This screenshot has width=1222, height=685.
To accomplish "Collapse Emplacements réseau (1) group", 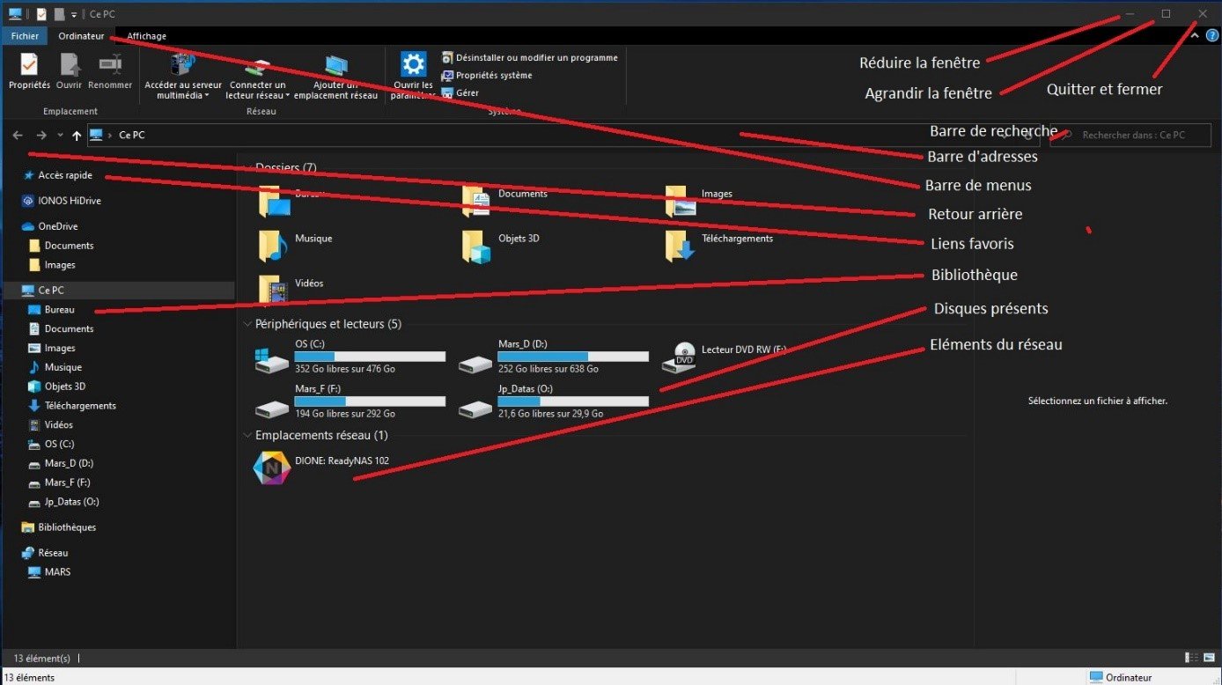I will tap(247, 435).
